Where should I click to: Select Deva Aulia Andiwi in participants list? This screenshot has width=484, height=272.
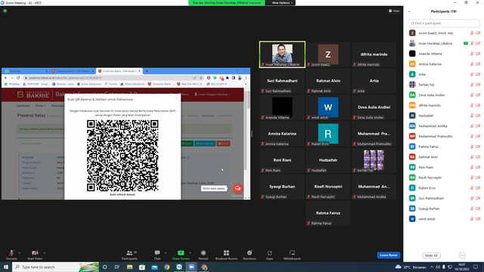point(444,95)
